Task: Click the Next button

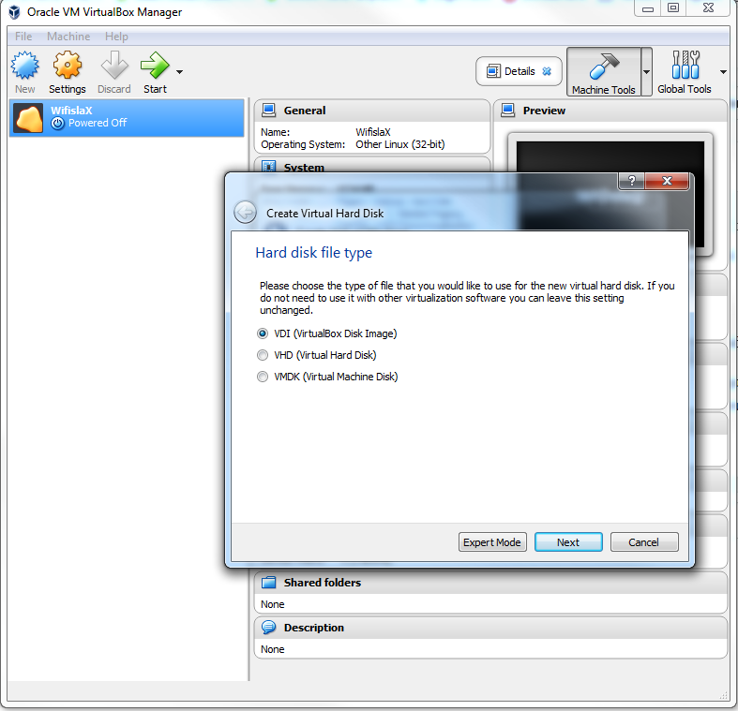Action: [568, 542]
